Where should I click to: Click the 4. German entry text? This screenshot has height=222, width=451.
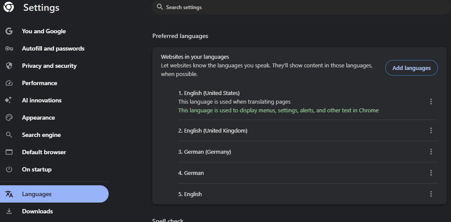click(x=191, y=173)
